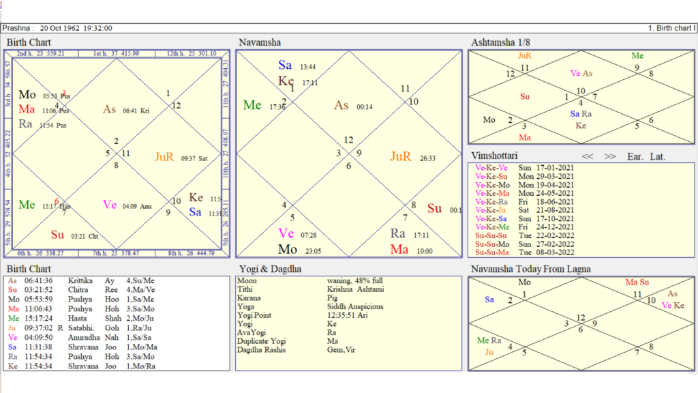The height and width of the screenshot is (393, 698).
Task: Click the '1st h. 37 415.99' house label
Action: 116,53
